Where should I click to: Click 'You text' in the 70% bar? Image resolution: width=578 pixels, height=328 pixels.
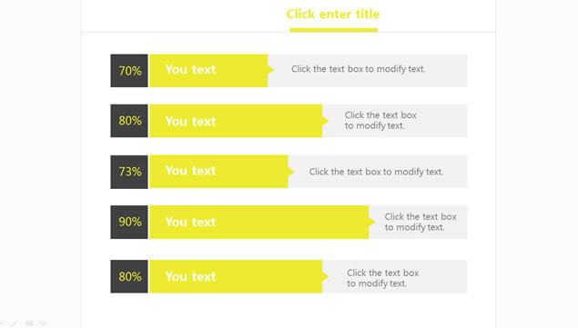click(x=190, y=70)
